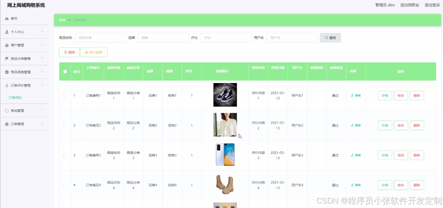Image resolution: width=443 pixels, height=208 pixels.
Task: Click the pencil 审核 icon for 订单编号4
Action: tap(352, 185)
